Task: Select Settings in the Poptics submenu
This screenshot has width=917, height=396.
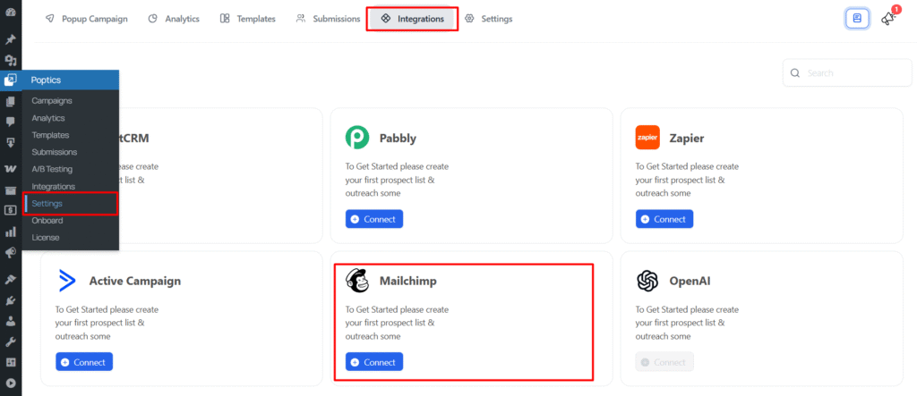Action: pos(47,204)
